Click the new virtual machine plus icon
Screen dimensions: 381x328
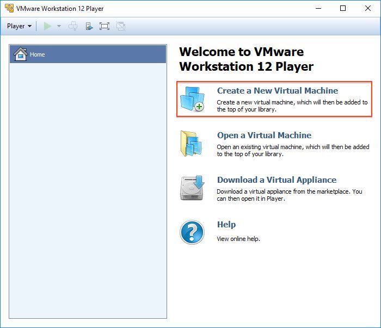pyautogui.click(x=192, y=99)
